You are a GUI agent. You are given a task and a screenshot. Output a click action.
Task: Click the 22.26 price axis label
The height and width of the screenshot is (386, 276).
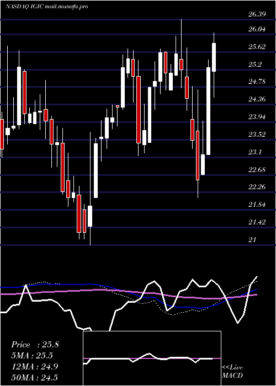point(257,187)
